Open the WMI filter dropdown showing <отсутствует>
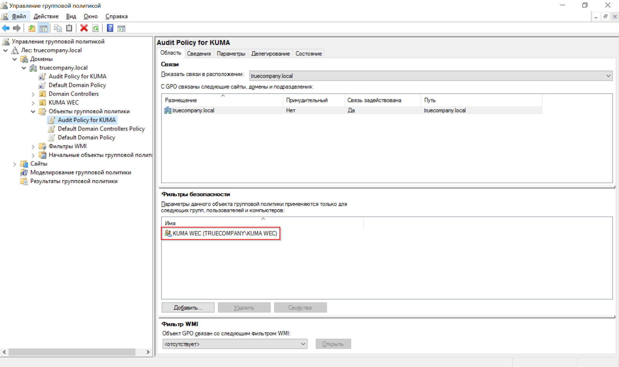Image resolution: width=619 pixels, height=367 pixels. 303,344
